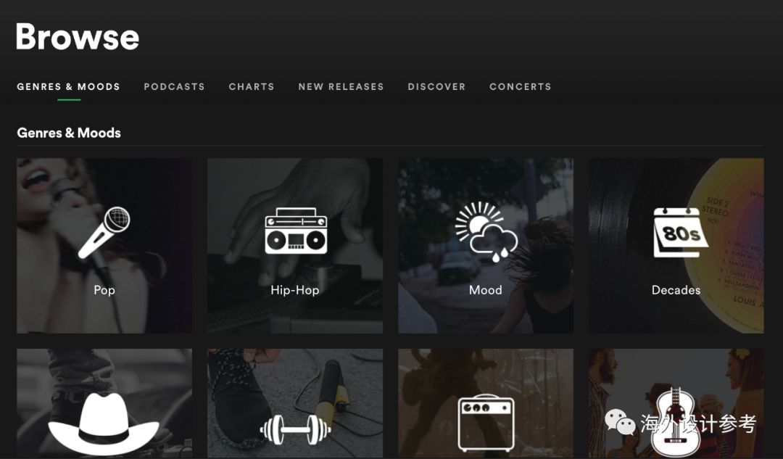The image size is (783, 459).
Task: Go to the New Releases tab
Action: [341, 86]
